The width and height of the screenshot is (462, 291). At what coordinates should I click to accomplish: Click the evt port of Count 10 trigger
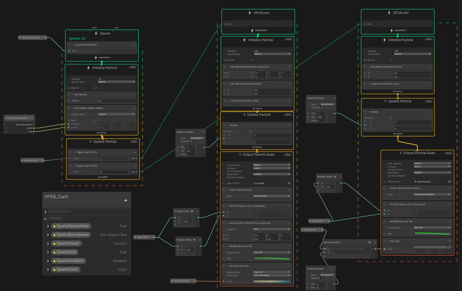(x=136, y=172)
